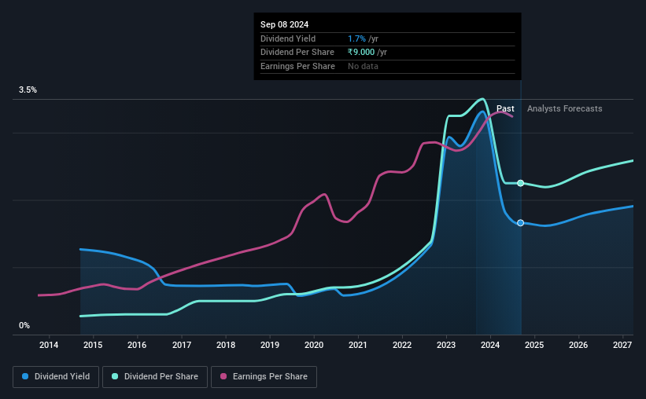This screenshot has height=399, width=646.
Task: Select the blue data point marker on chart
Action: pos(521,223)
